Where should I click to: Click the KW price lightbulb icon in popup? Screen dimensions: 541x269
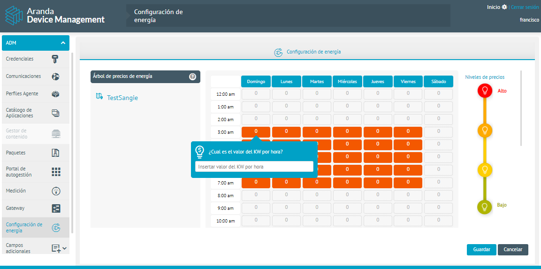click(x=200, y=152)
